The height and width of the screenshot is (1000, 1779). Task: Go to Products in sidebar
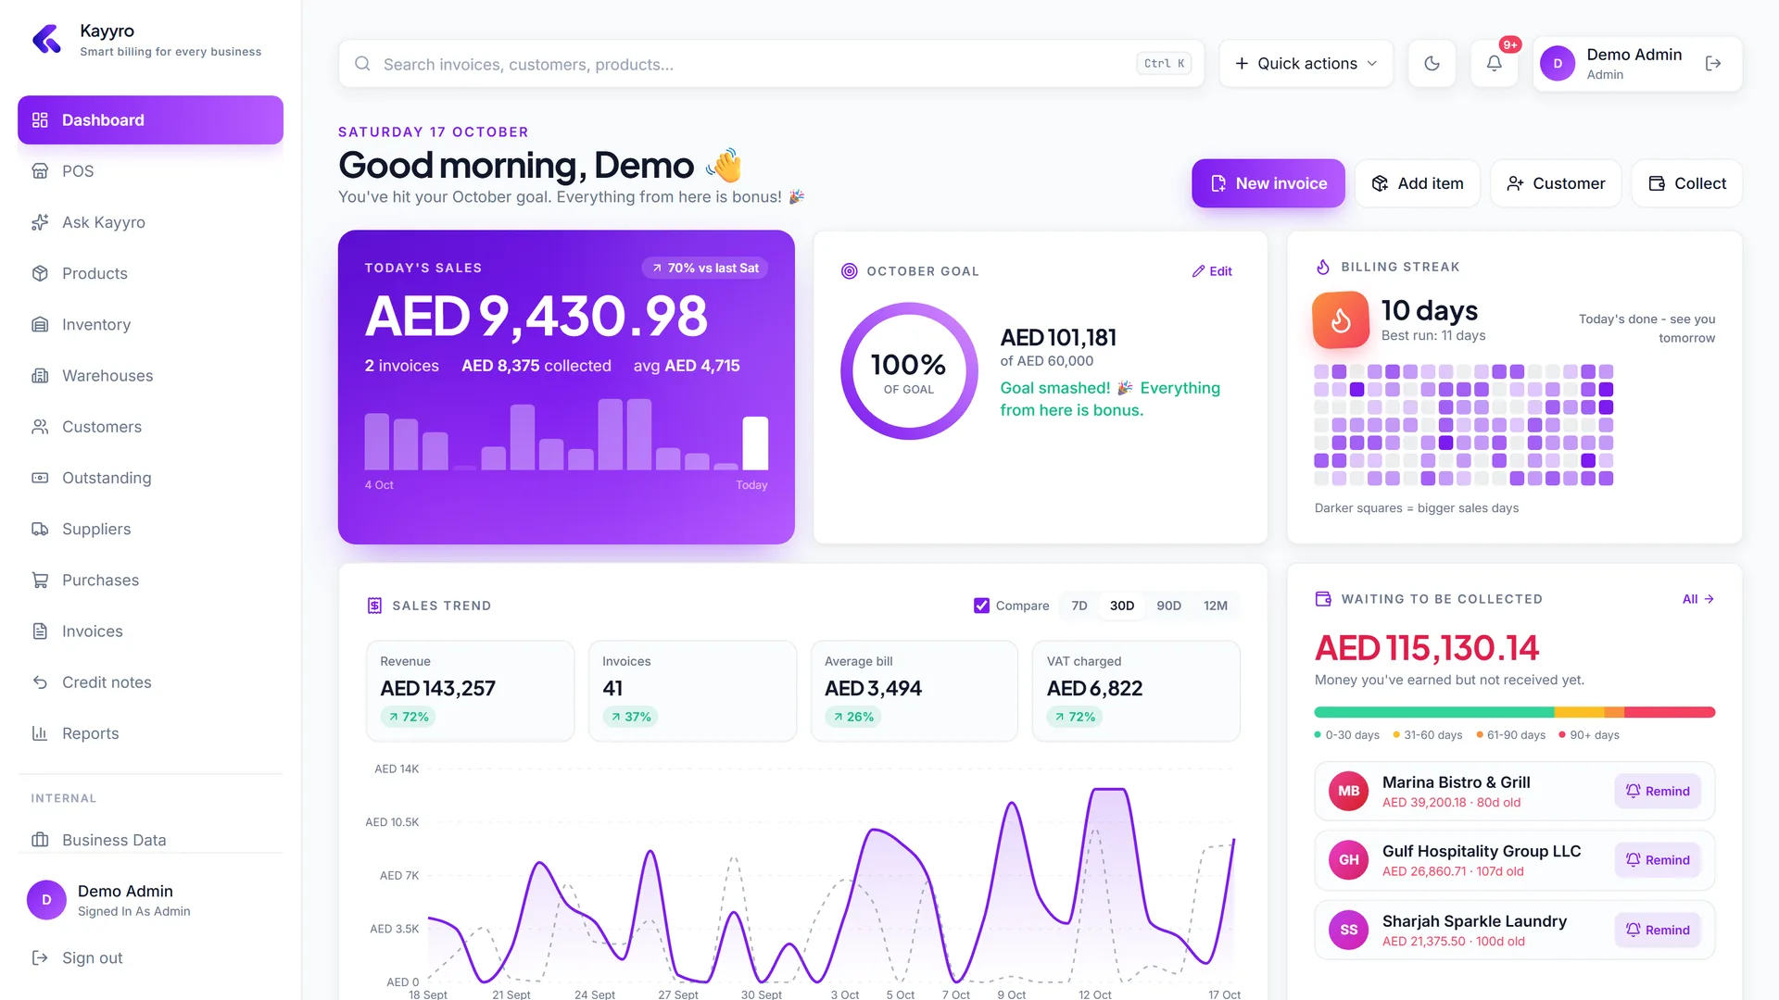pyautogui.click(x=150, y=273)
